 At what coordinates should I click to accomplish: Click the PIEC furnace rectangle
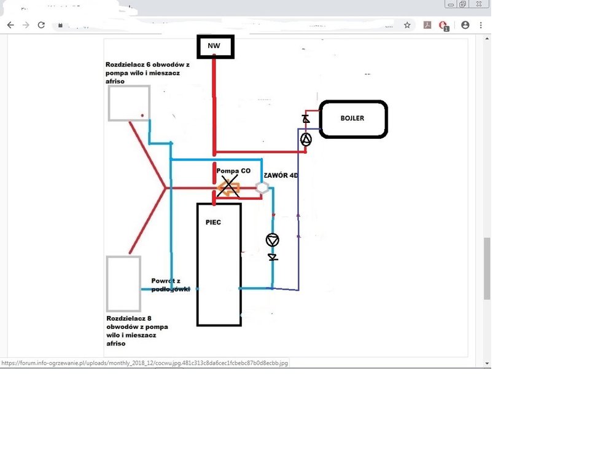click(219, 264)
